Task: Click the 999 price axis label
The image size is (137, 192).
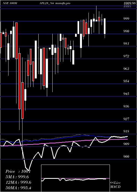Action: point(126,18)
